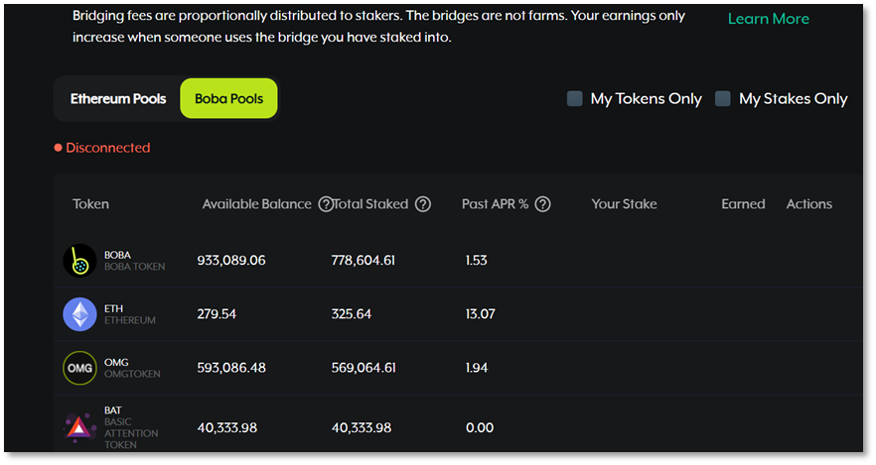This screenshot has height=465, width=876.
Task: Click the Actions column header
Action: tap(808, 204)
